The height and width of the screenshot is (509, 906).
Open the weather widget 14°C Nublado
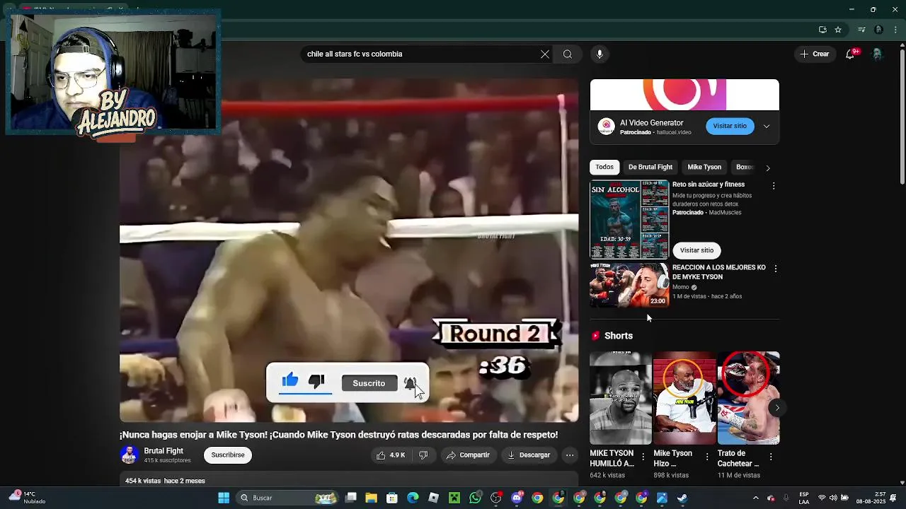tap(27, 498)
